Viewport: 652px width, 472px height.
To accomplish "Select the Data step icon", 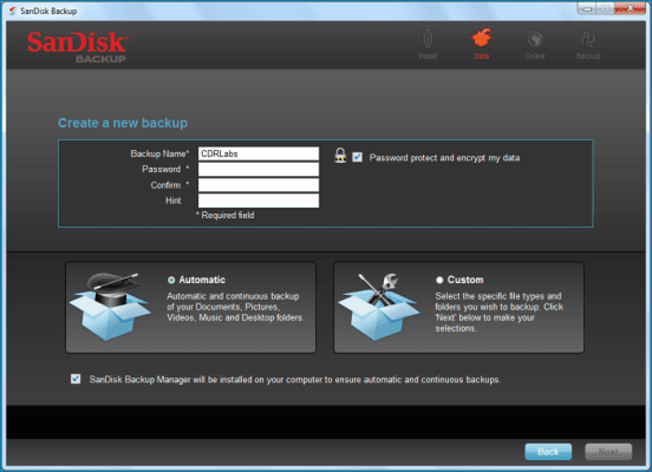I will click(x=482, y=38).
